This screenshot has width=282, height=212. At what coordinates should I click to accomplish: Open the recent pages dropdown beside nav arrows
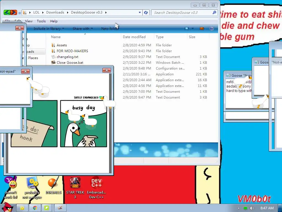click(20, 13)
